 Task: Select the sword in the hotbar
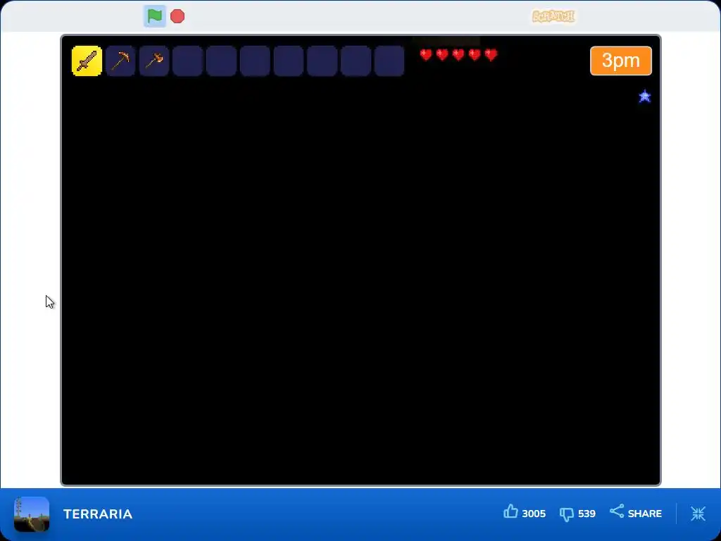[x=87, y=61]
